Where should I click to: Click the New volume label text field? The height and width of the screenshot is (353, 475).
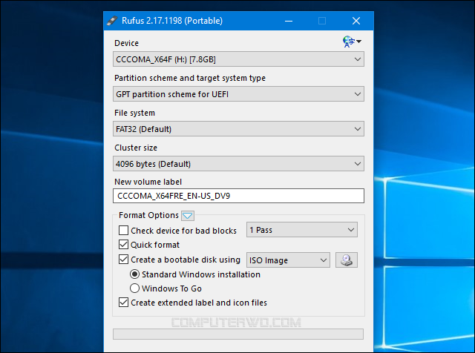click(238, 196)
